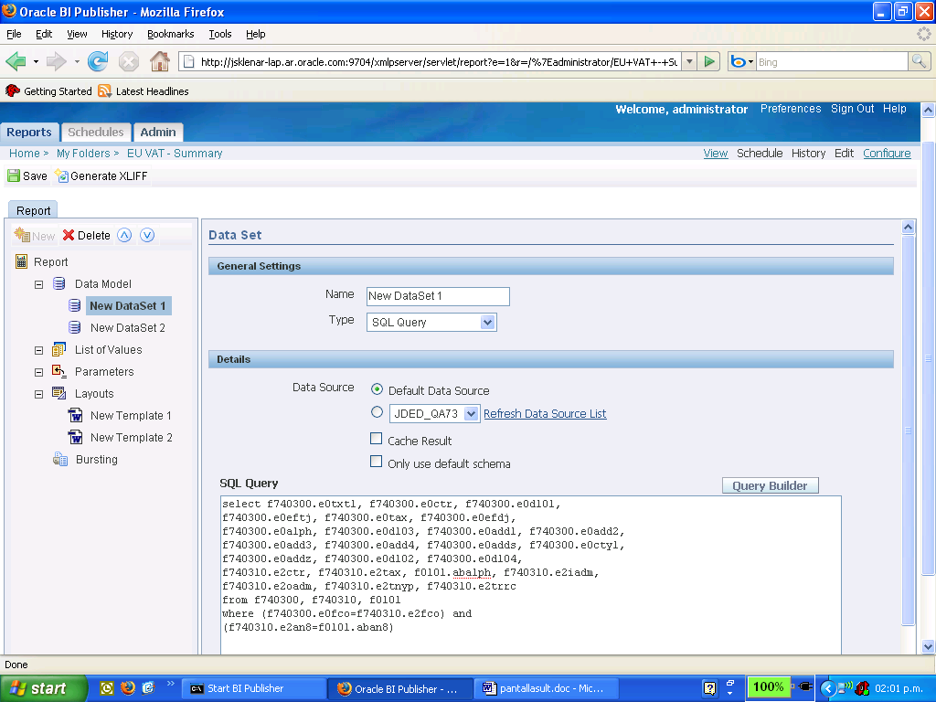936x702 pixels.
Task: Open the File menu
Action: tap(14, 34)
